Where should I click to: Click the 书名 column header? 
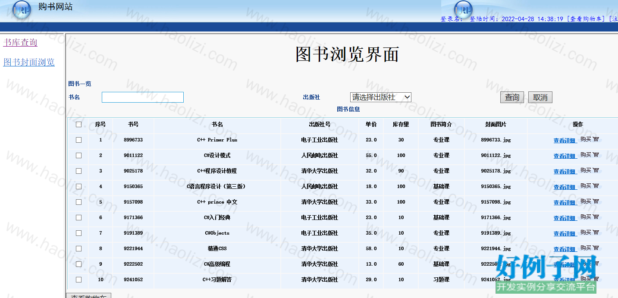tap(217, 124)
